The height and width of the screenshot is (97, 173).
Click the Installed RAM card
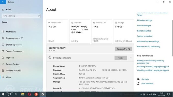[57, 31]
